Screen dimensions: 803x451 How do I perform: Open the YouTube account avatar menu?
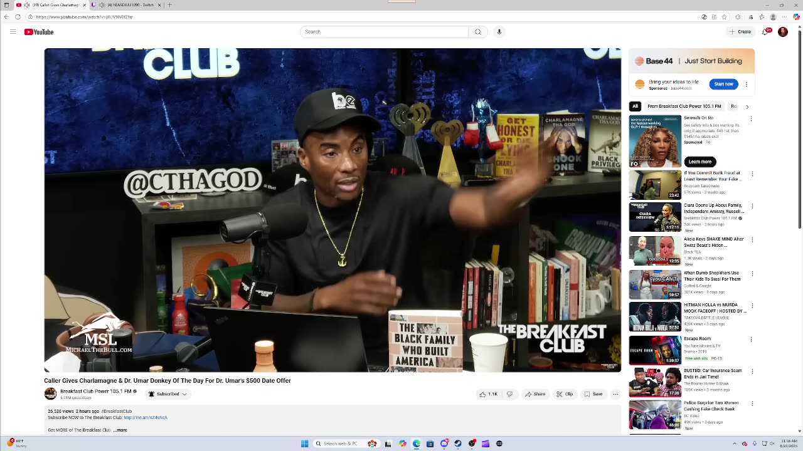(783, 32)
